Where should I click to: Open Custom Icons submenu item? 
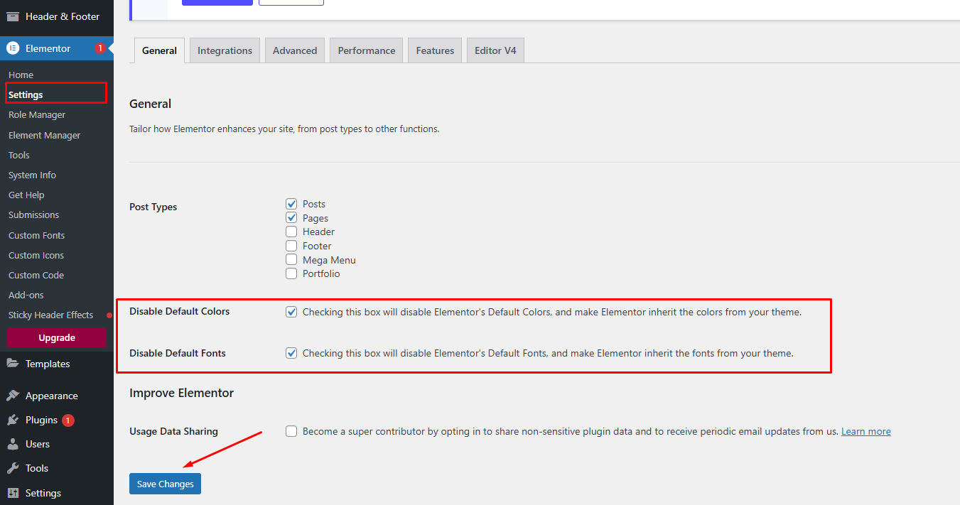tap(36, 255)
